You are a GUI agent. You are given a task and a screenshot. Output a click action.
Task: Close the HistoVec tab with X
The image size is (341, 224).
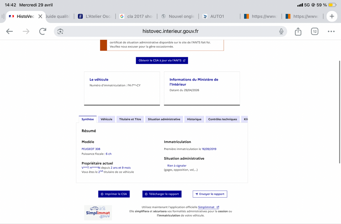[40, 16]
